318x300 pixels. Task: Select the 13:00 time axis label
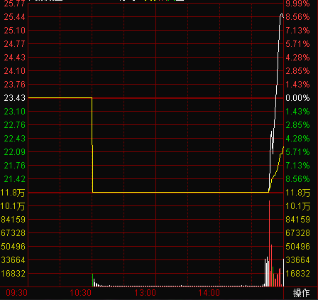click(x=145, y=293)
